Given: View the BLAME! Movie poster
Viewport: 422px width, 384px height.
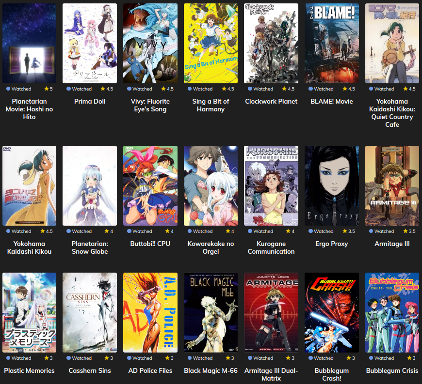Looking at the screenshot, I should [332, 43].
